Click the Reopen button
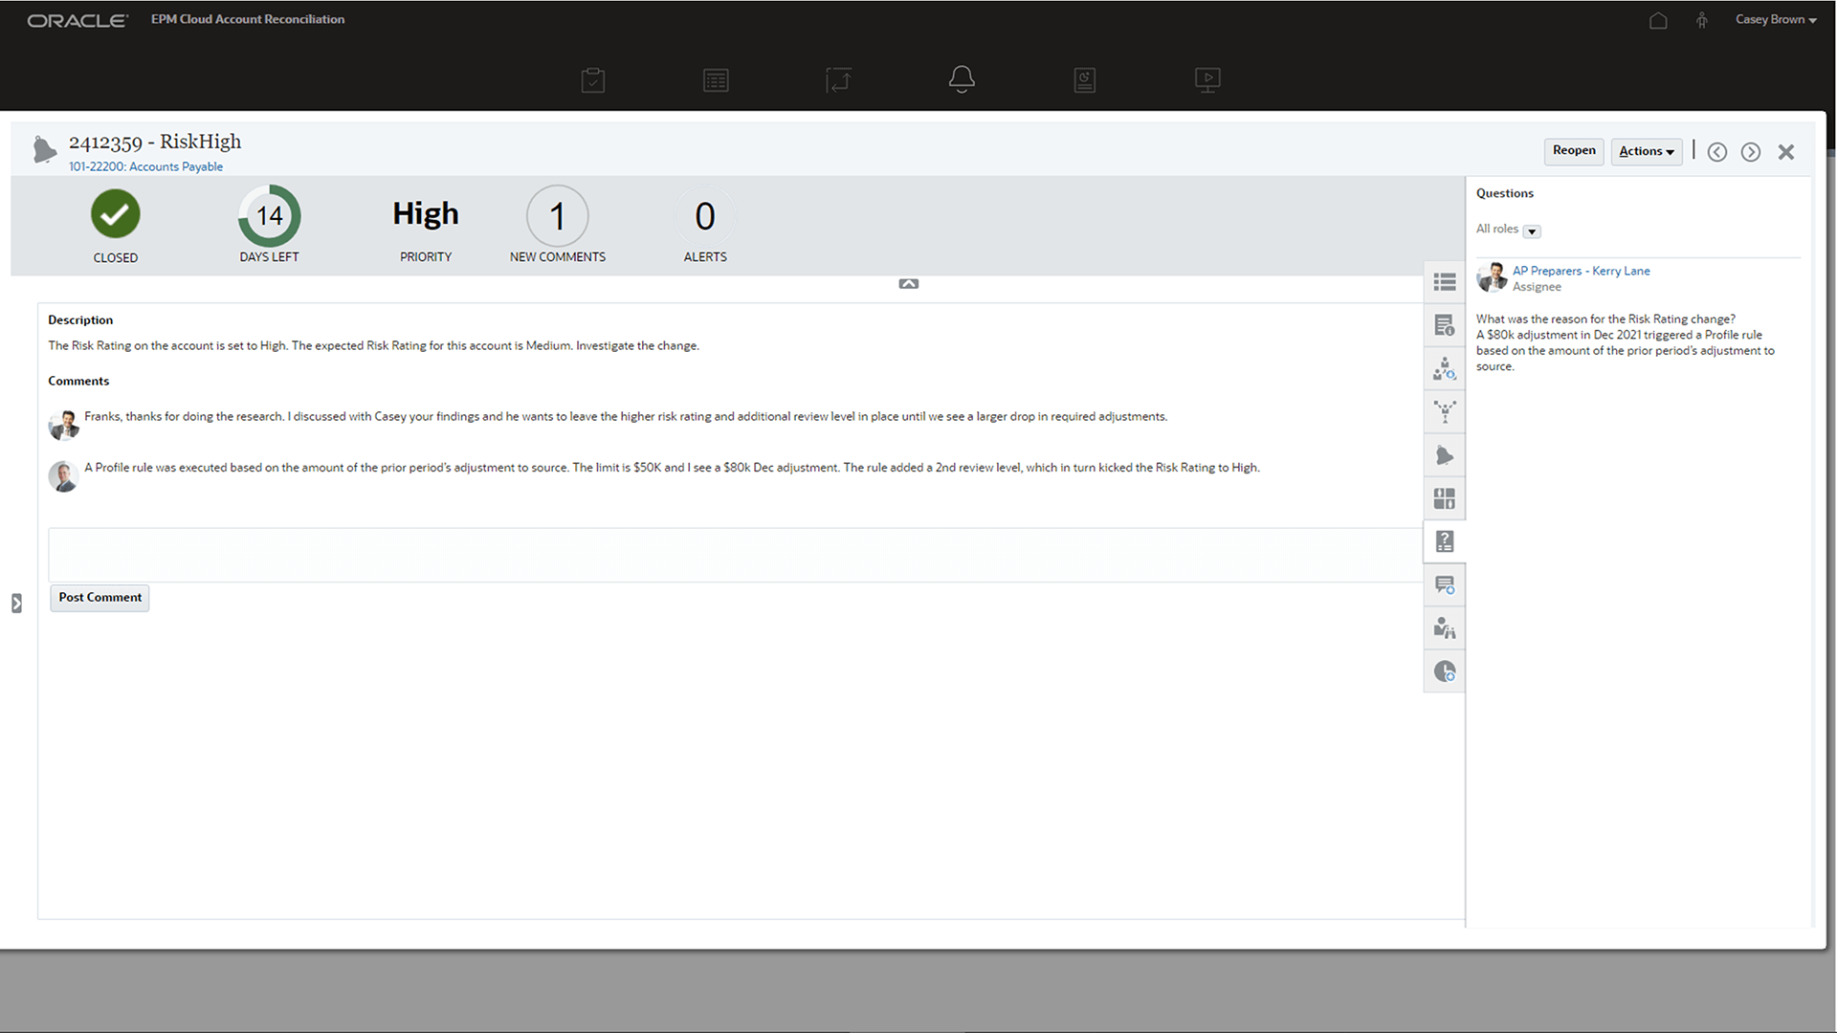Image resolution: width=1837 pixels, height=1033 pixels. [1573, 150]
